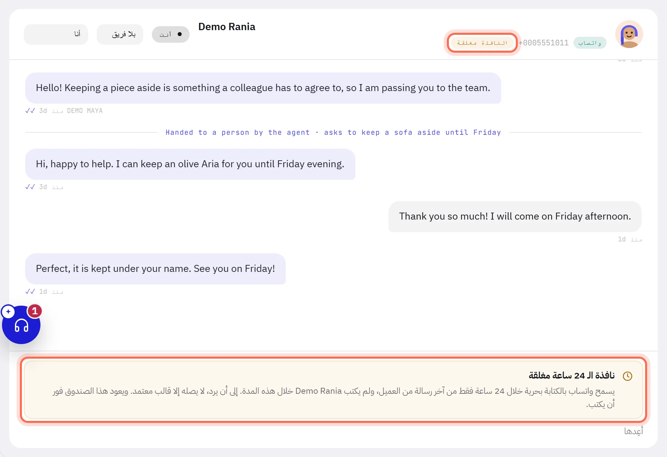Click read checkmarks under the 'Perfect' message
This screenshot has height=457, width=667.
30,291
